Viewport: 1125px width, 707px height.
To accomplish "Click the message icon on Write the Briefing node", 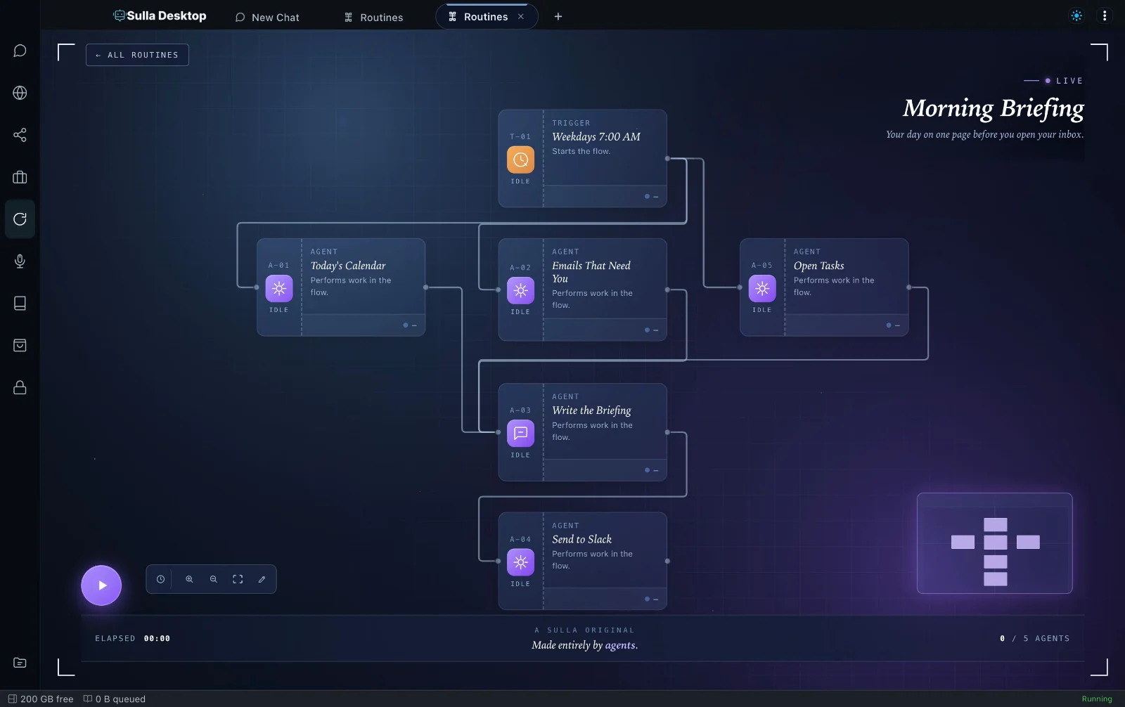I will pos(520,433).
